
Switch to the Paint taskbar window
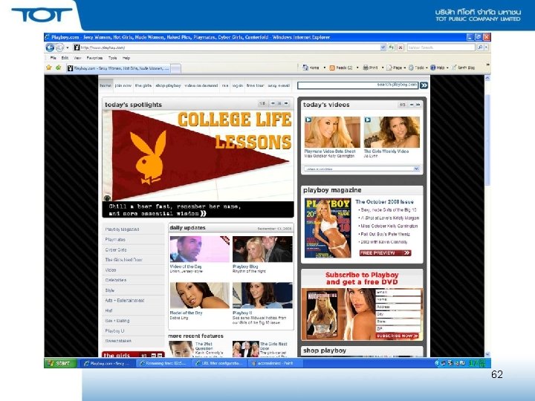pos(276,363)
